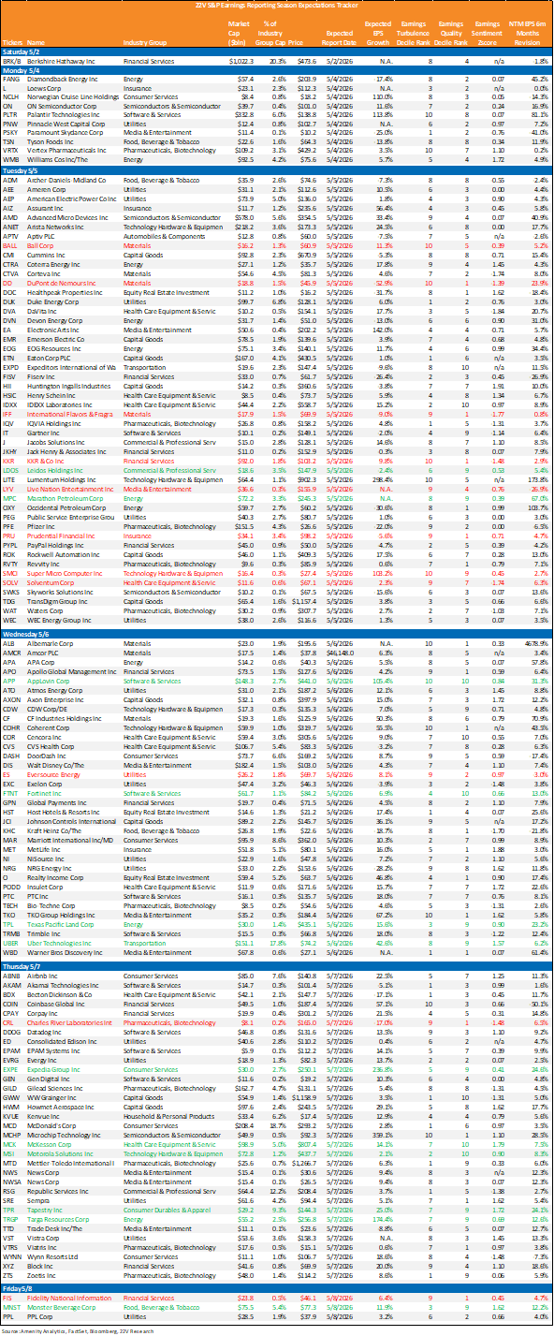Screen dimensions: 554x1336
Task: Select the 'Norwegian Cruise Line Holdings' name cell
Action: coord(73,97)
